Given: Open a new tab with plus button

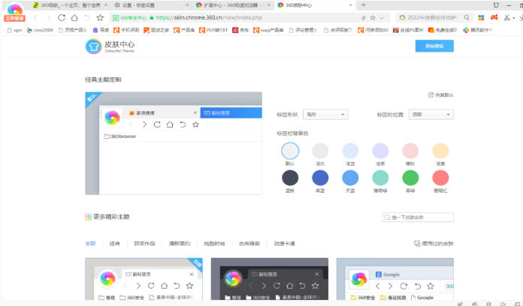Looking at the screenshot, I should 364,5.
